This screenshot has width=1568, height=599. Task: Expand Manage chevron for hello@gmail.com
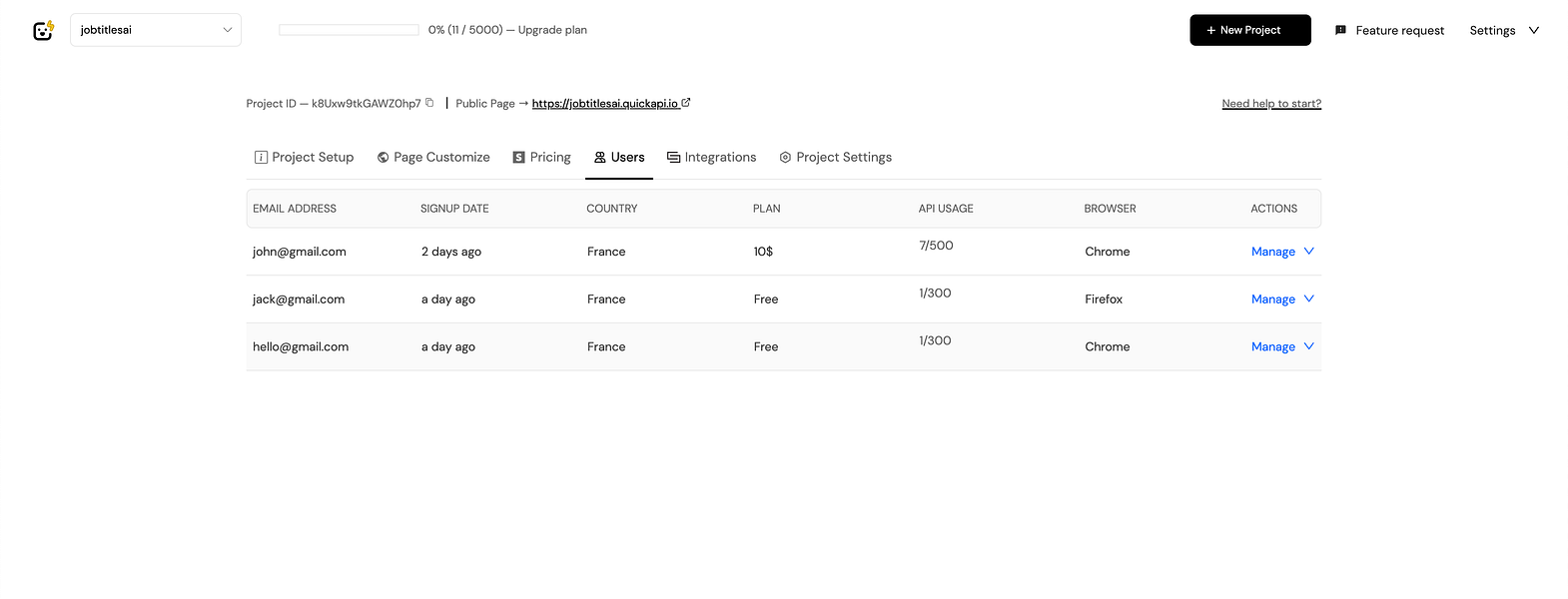(1309, 346)
